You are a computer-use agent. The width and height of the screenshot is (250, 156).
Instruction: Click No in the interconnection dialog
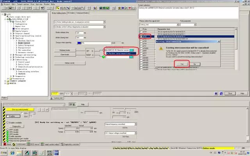[x=195, y=64]
